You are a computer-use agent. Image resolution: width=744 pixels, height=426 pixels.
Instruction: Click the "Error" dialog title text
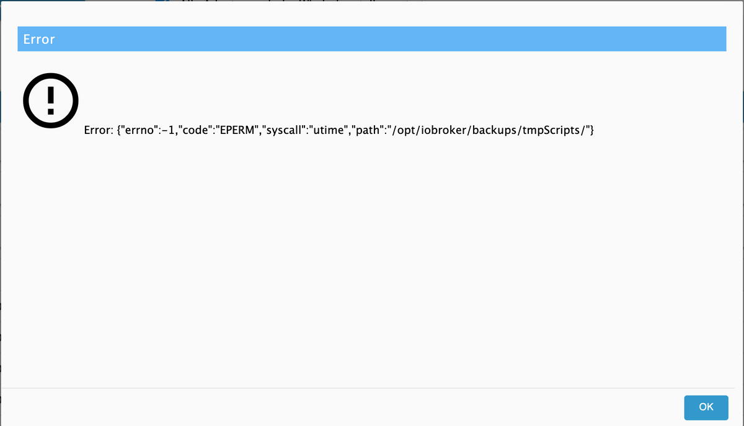coord(39,39)
